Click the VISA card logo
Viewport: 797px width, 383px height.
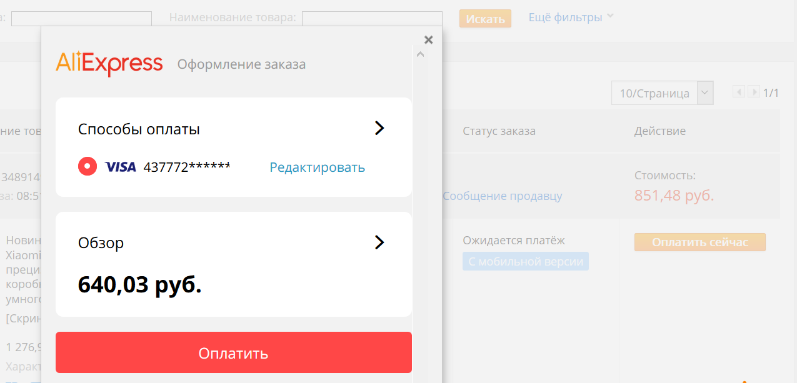pyautogui.click(x=120, y=167)
